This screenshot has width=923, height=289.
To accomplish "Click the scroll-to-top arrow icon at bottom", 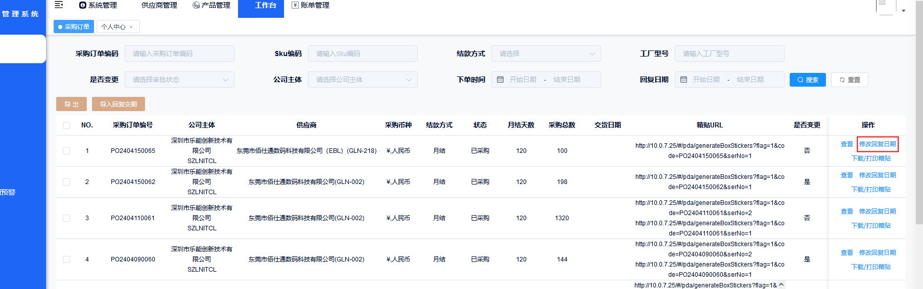I will tap(781, 285).
